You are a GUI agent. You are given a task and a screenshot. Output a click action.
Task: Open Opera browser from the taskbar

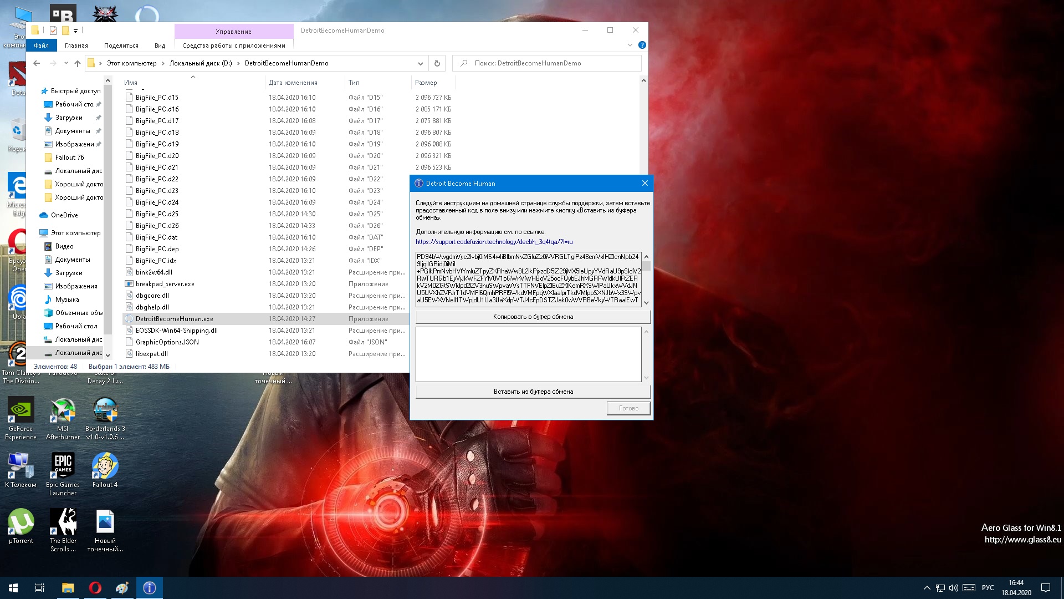[x=95, y=588]
